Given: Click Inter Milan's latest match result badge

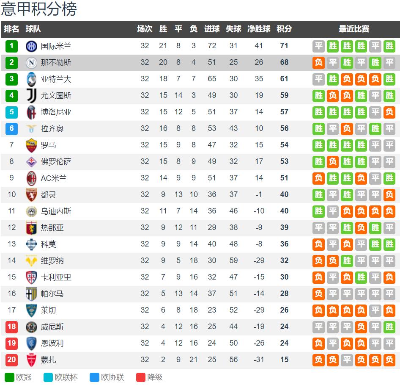Looking at the screenshot, I should click(x=389, y=46).
